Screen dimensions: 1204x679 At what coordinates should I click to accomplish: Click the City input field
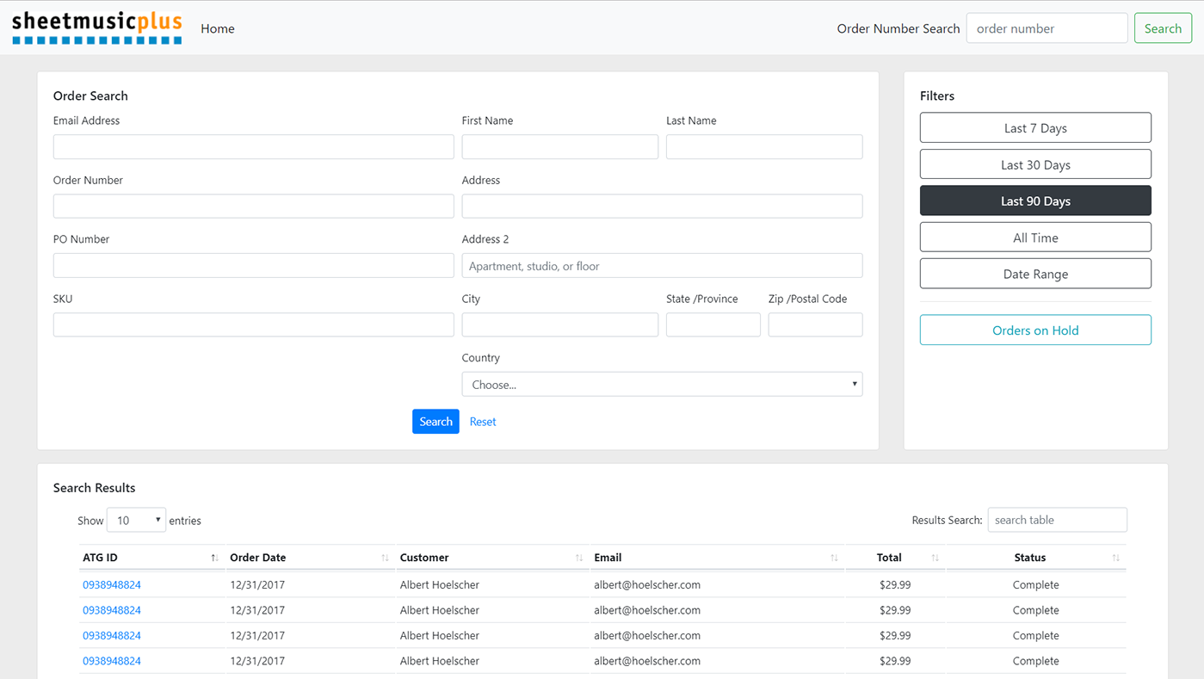click(x=559, y=324)
